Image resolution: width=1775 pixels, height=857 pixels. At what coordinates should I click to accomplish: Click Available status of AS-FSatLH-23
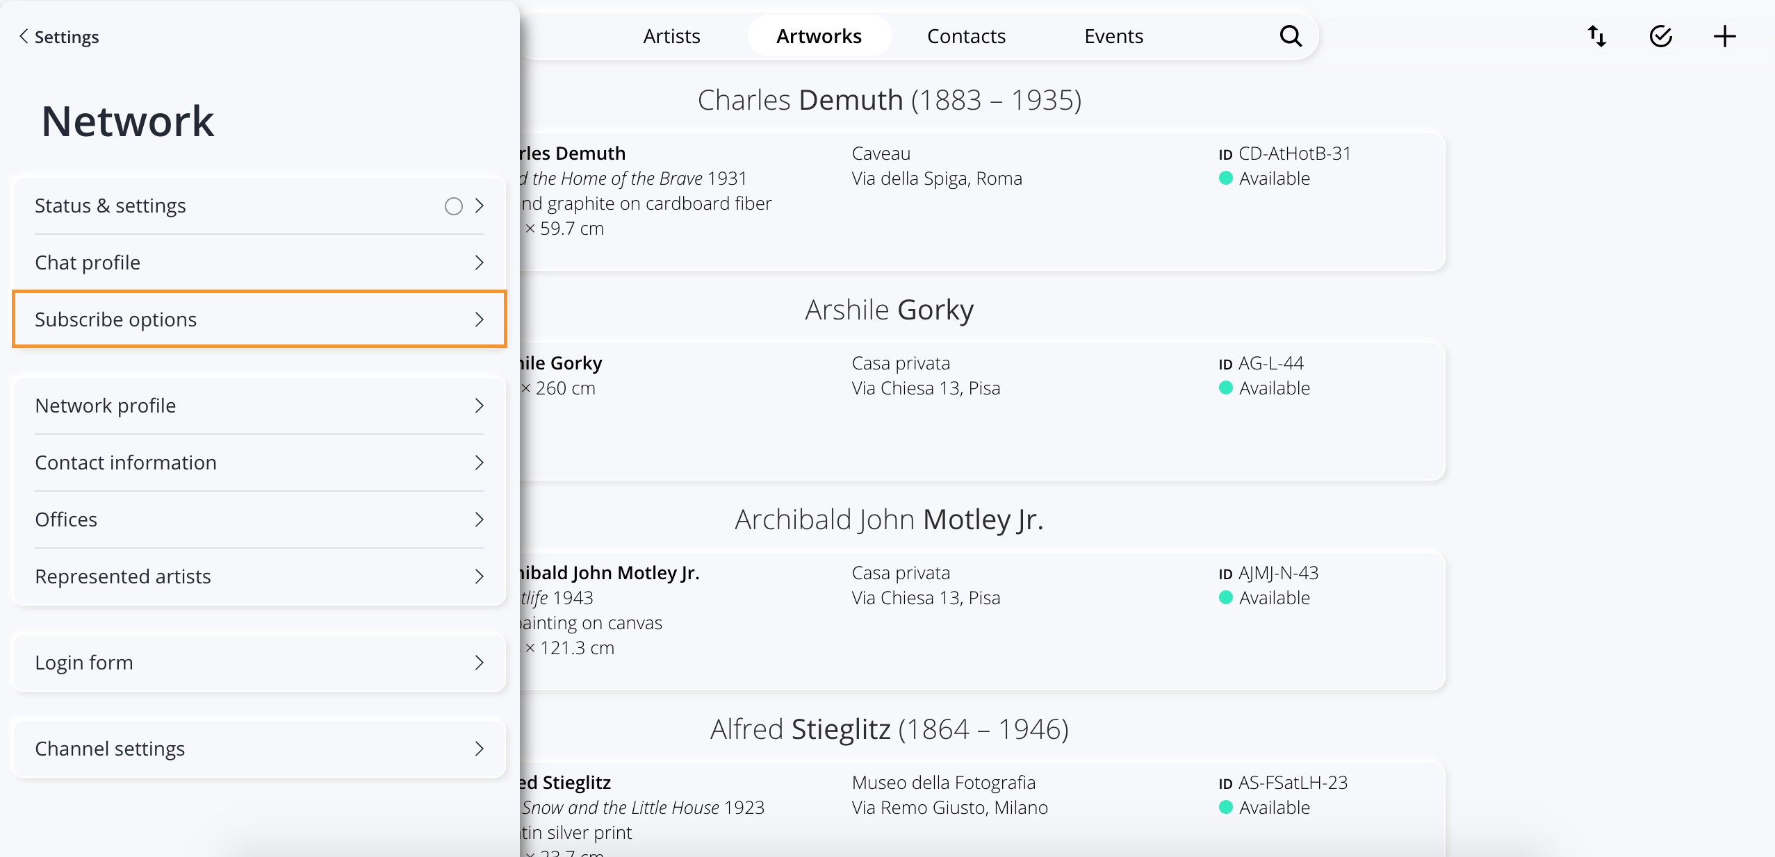[x=1265, y=808]
